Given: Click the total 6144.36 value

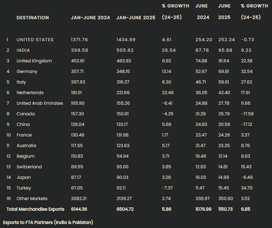Looking at the screenshot, I should [x=79, y=209].
